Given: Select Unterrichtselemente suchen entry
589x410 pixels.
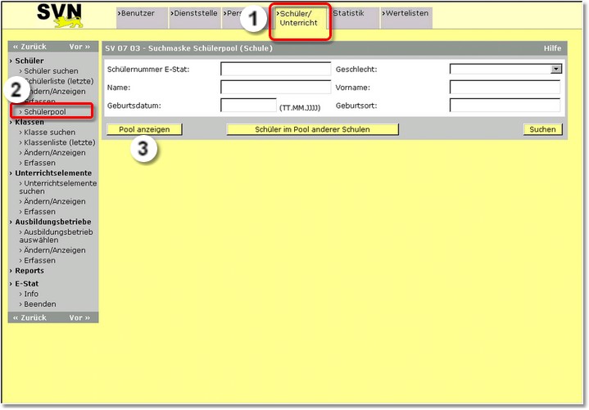Looking at the screenshot, I should coord(58,187).
